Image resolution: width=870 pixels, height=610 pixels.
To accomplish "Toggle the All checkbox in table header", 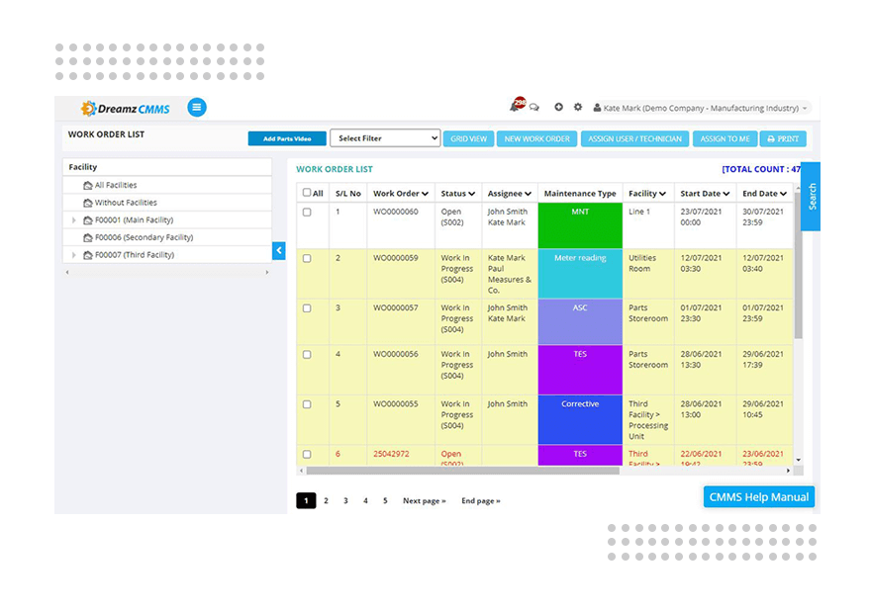I will pyautogui.click(x=306, y=192).
